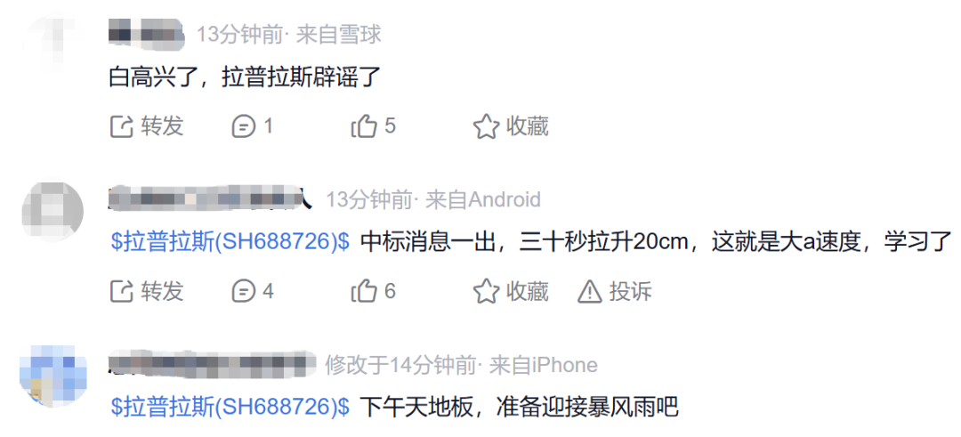Click the repost icon on the Android post
The height and width of the screenshot is (437, 961).
[x=121, y=291]
